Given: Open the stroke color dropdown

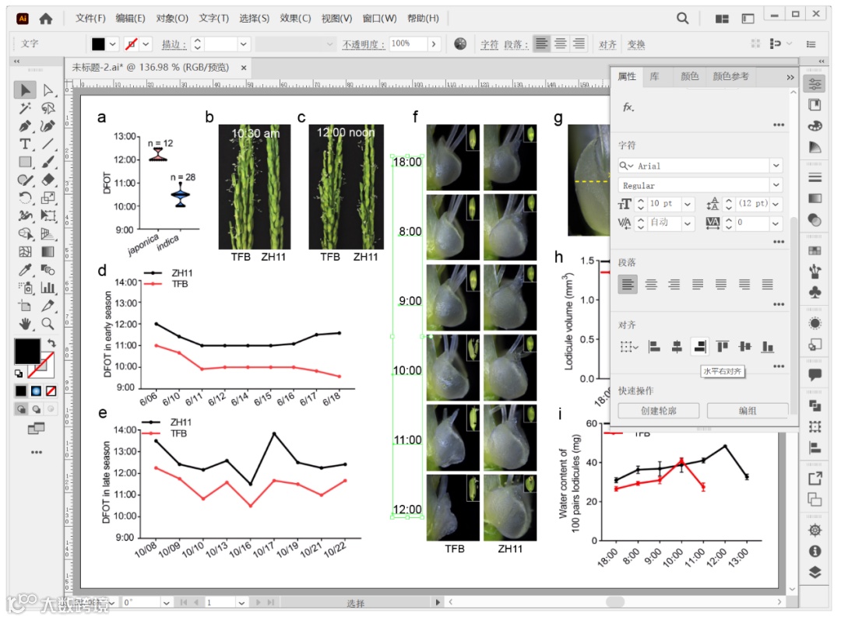Looking at the screenshot, I should (x=146, y=44).
